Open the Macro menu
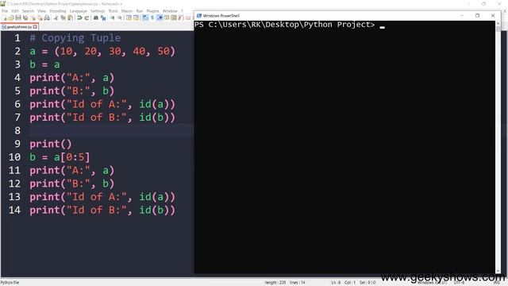The width and height of the screenshot is (508, 286). point(127,11)
